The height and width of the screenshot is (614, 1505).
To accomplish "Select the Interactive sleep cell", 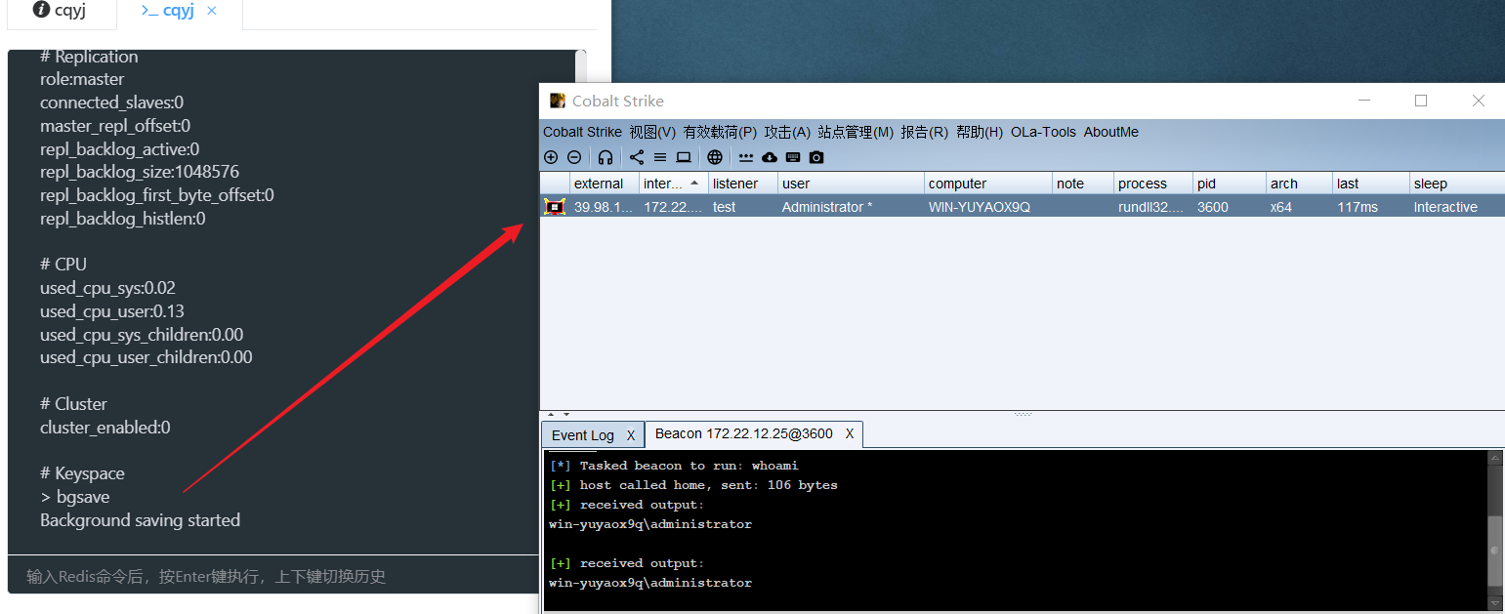I will (x=1457, y=207).
